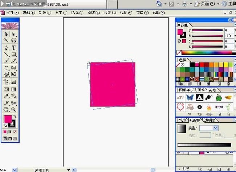Screen dimensions: 236x172
Task: Choose the Pen tool in toolbox
Action: [x=6, y=48]
